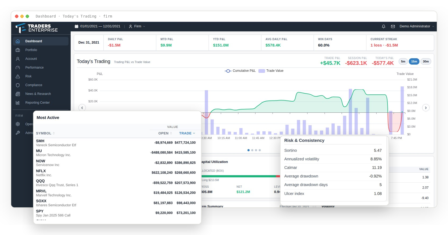Click the SPY Jan 2025 586 Call row
Screen dimensions: 448x235
[117, 213]
